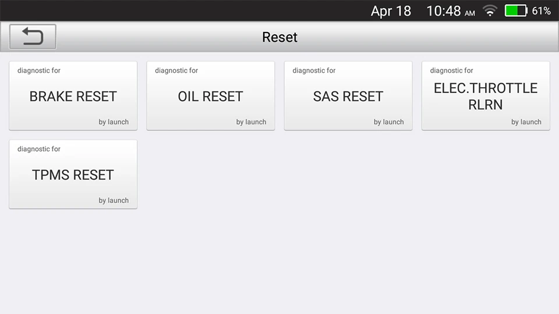Click "diagnostic for" label on OIL RESET tile
The height and width of the screenshot is (314, 559).
coord(176,70)
